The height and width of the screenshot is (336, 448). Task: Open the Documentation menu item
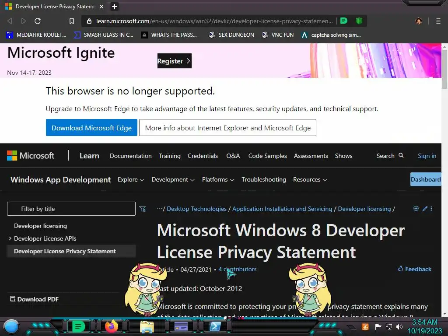click(x=130, y=156)
